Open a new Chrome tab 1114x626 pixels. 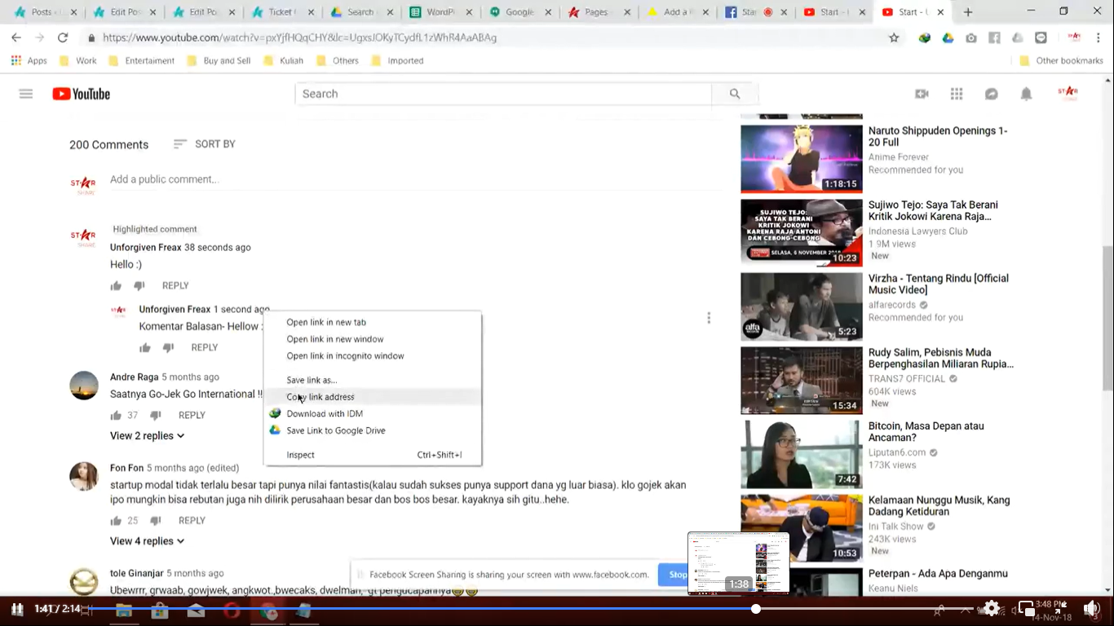coord(968,12)
